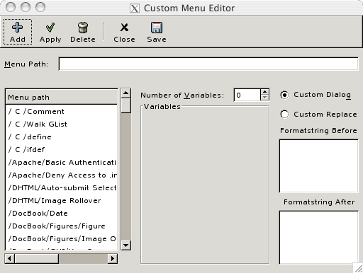Click the window resize grip corner

(358, 268)
